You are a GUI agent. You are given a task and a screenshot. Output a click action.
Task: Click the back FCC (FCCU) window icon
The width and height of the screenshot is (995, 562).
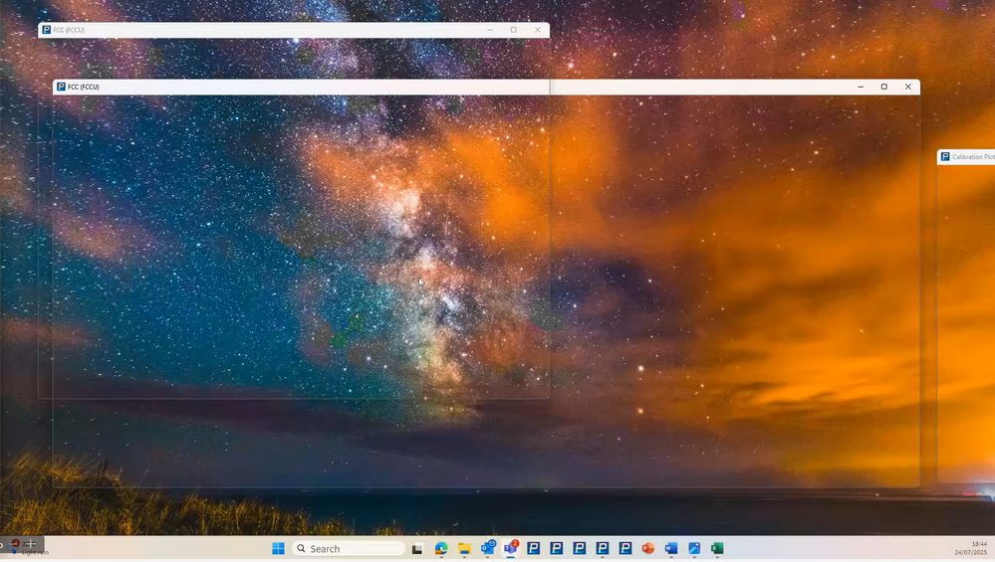[x=47, y=30]
